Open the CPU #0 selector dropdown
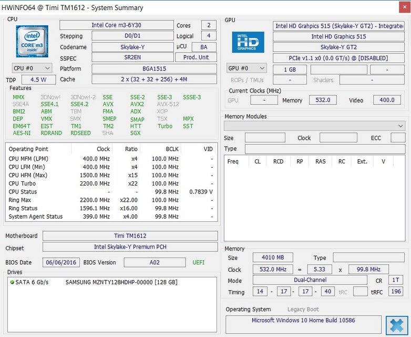Screen dimensions: 411x337 (32, 68)
